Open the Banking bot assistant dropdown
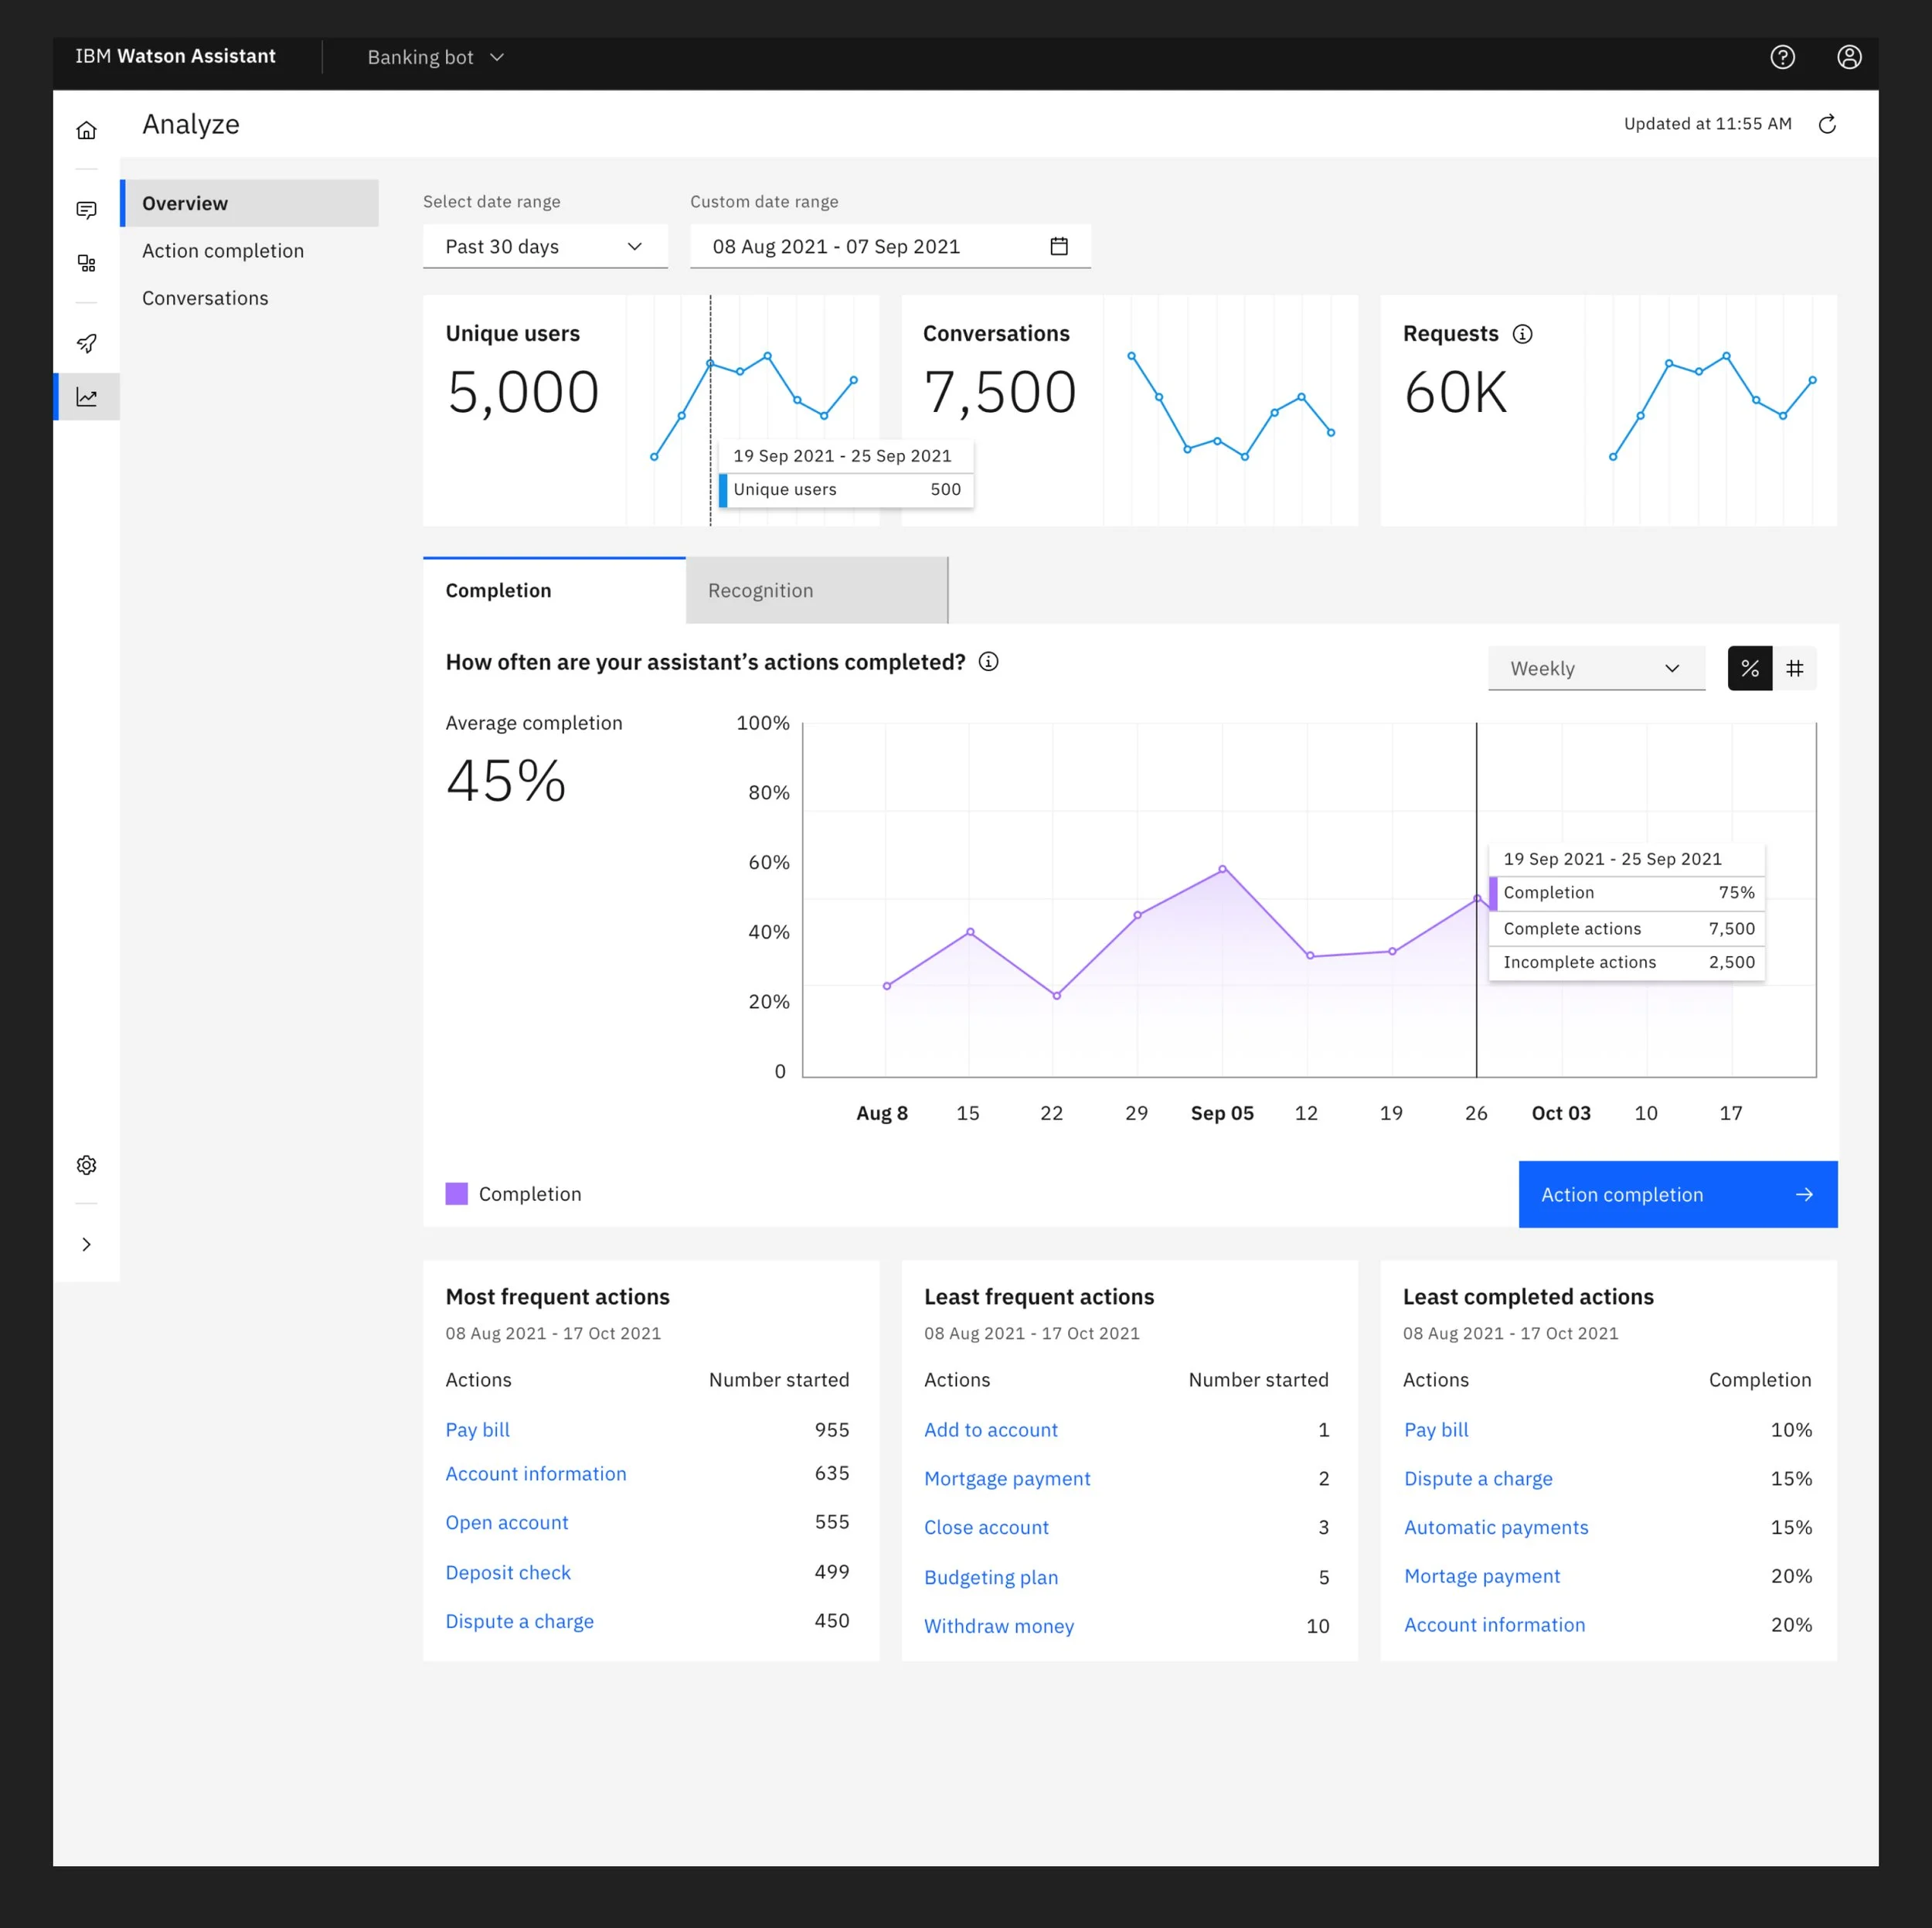 (435, 57)
